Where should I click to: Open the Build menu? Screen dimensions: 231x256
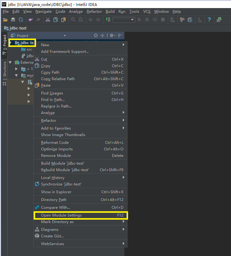coord(110,11)
